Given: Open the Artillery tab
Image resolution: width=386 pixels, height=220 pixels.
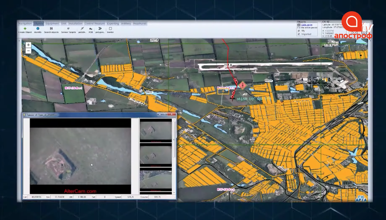Looking at the screenshot, I should 126,23.
